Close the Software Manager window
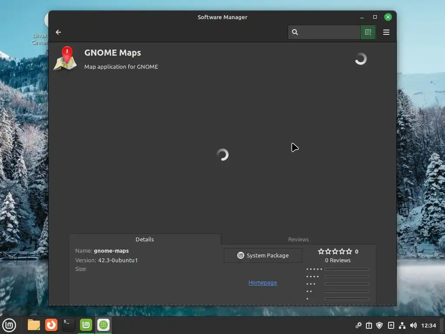Viewport: 445px width, 334px height. [x=388, y=17]
